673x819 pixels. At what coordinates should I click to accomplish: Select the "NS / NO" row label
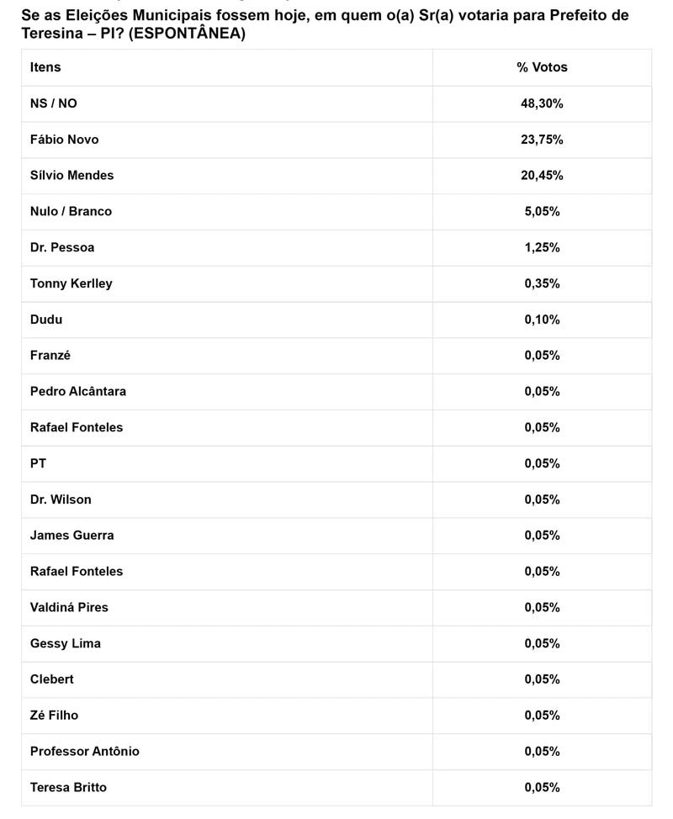click(53, 103)
